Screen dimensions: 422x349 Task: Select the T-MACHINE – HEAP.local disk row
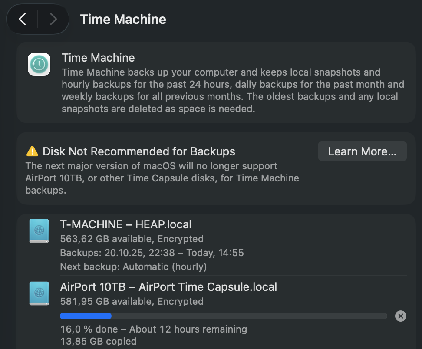point(125,224)
